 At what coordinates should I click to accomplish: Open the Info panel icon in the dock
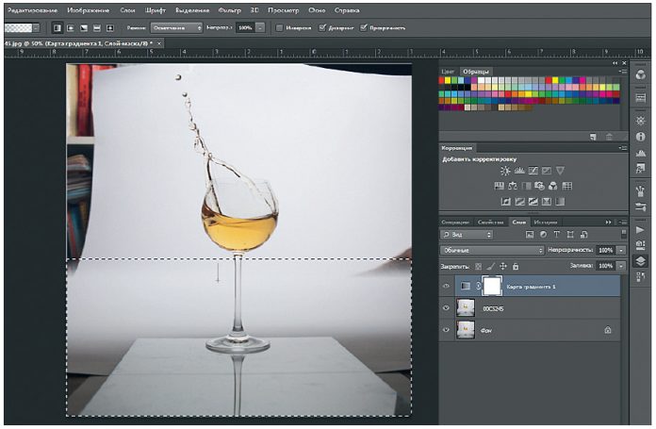pyautogui.click(x=641, y=137)
